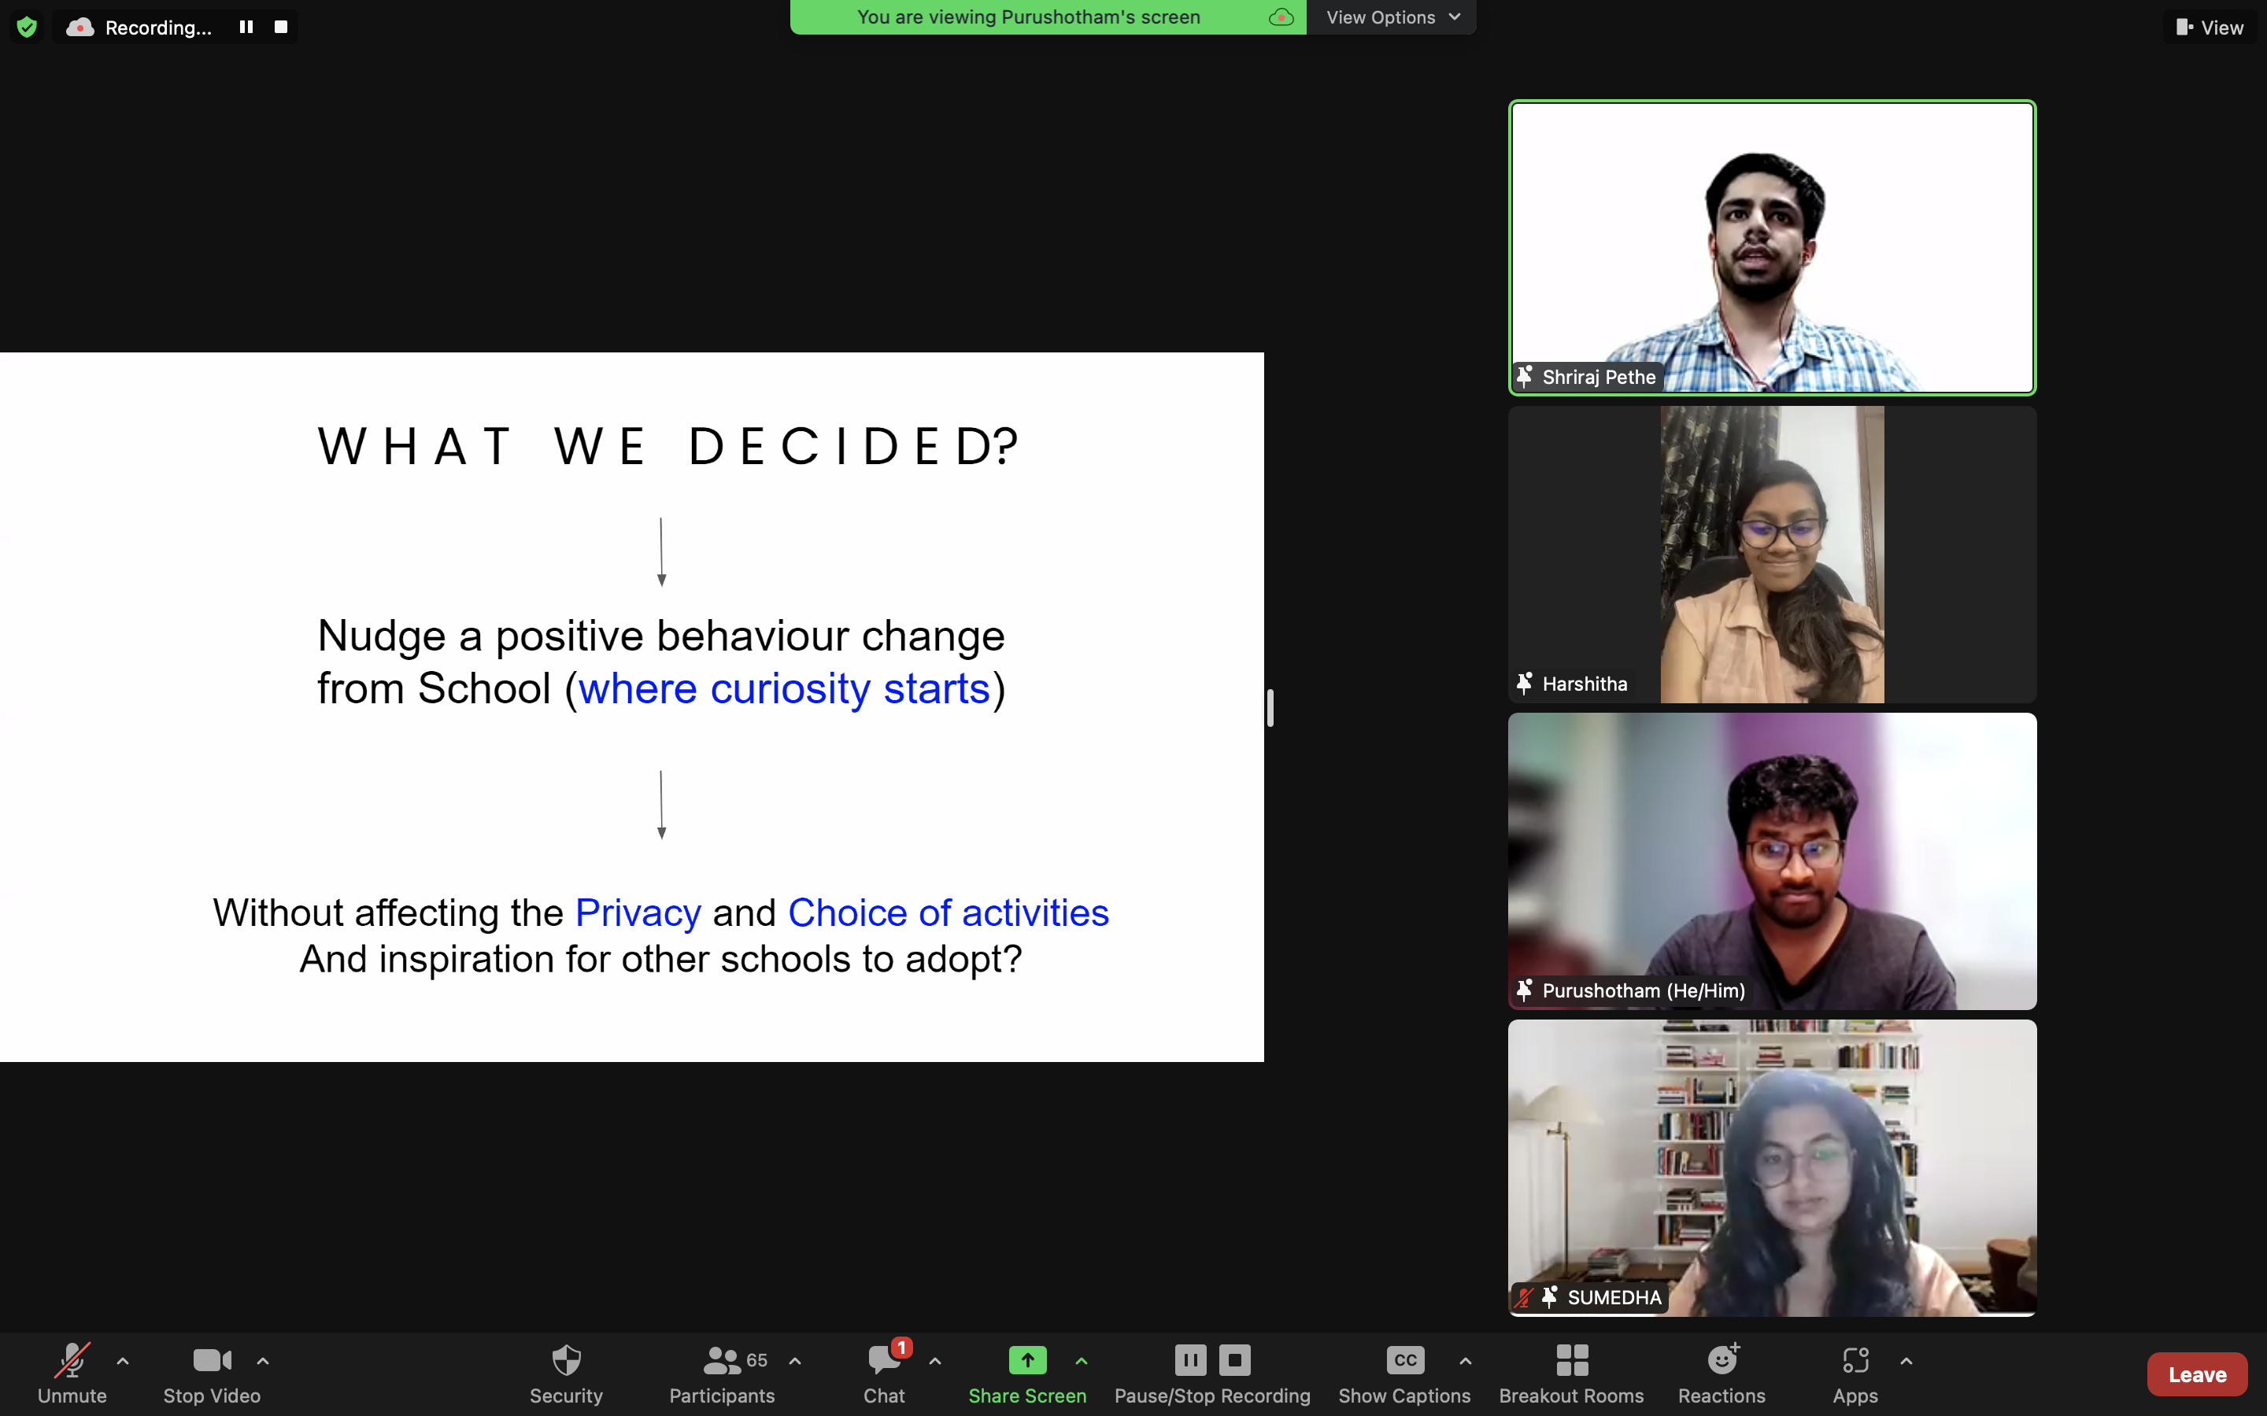Expand video settings arrow next to Stop Video
This screenshot has height=1416, width=2267.
(263, 1361)
